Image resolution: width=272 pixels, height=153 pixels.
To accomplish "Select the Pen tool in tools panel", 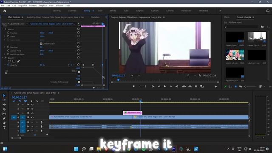I will (4, 119).
